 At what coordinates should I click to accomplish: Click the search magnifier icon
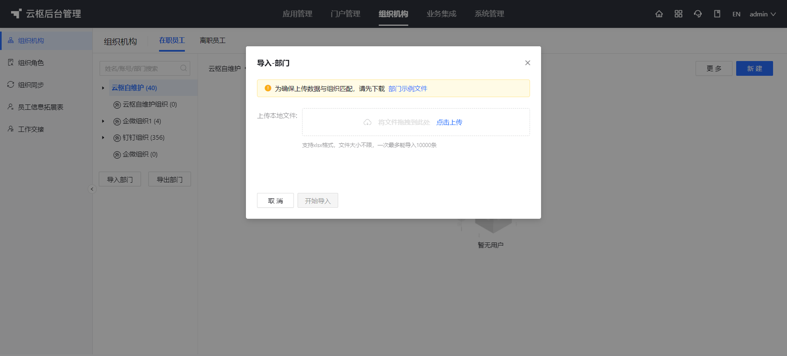[x=183, y=68]
